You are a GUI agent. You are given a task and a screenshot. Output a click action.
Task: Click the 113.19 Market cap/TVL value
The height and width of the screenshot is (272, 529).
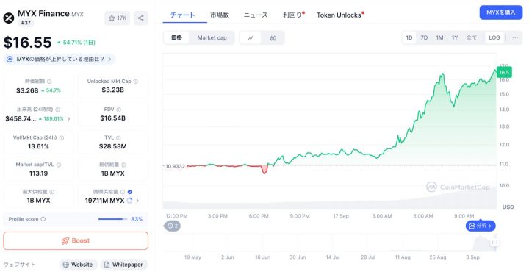click(x=38, y=173)
